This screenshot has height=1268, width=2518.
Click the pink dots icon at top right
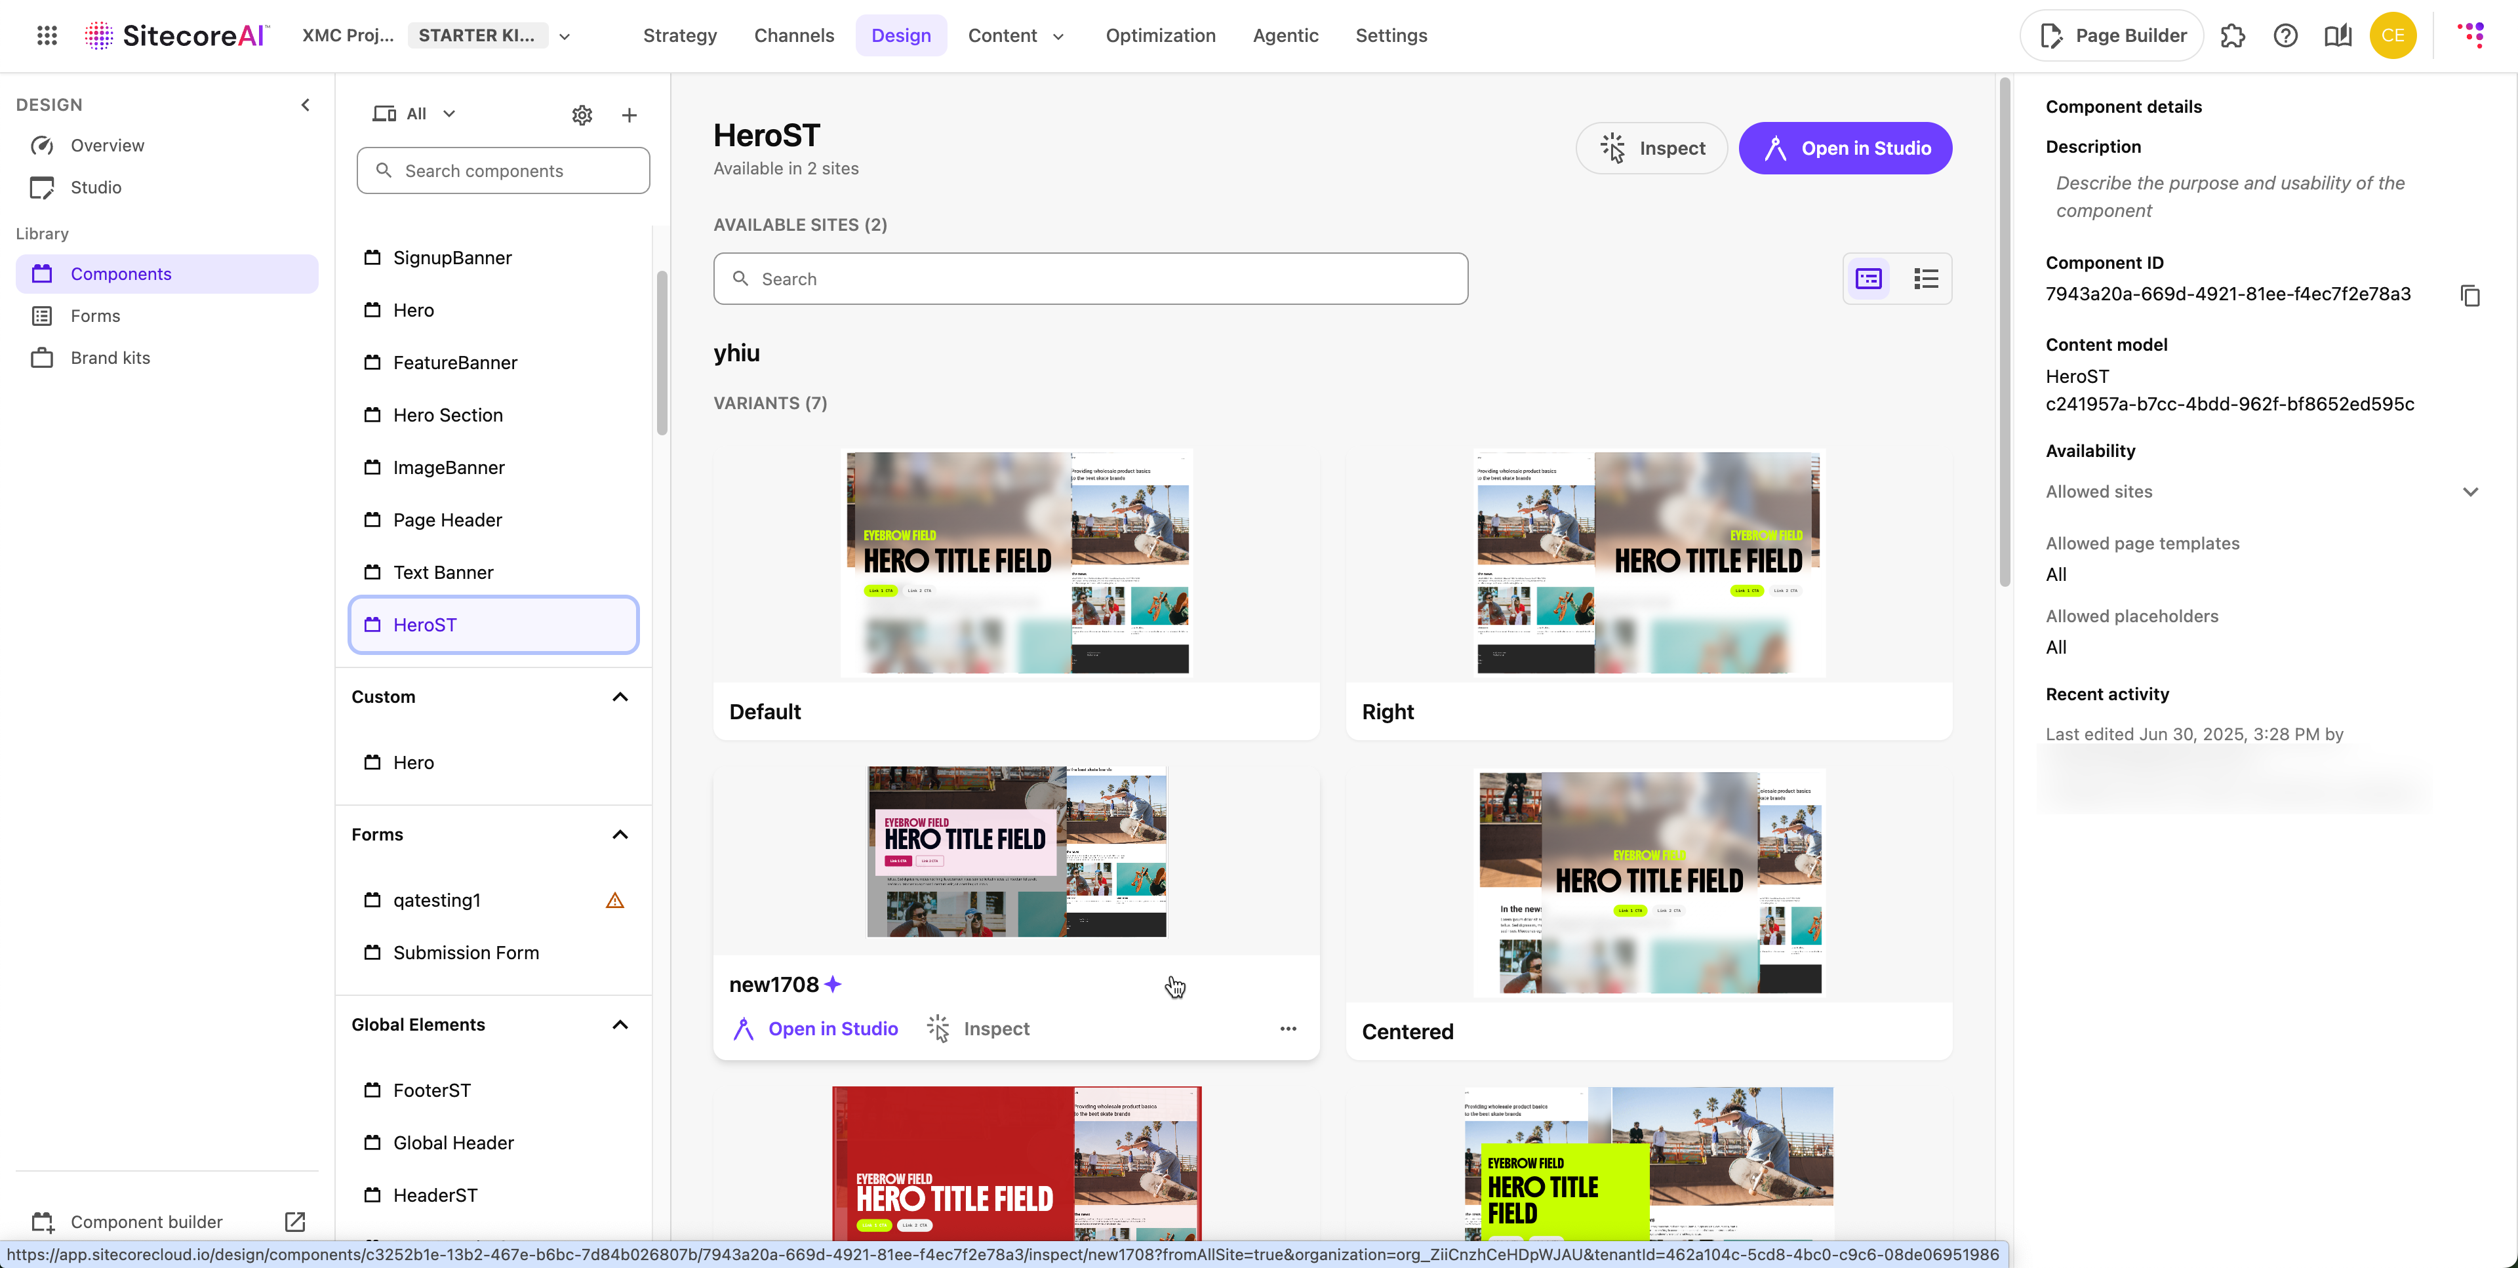[2471, 35]
